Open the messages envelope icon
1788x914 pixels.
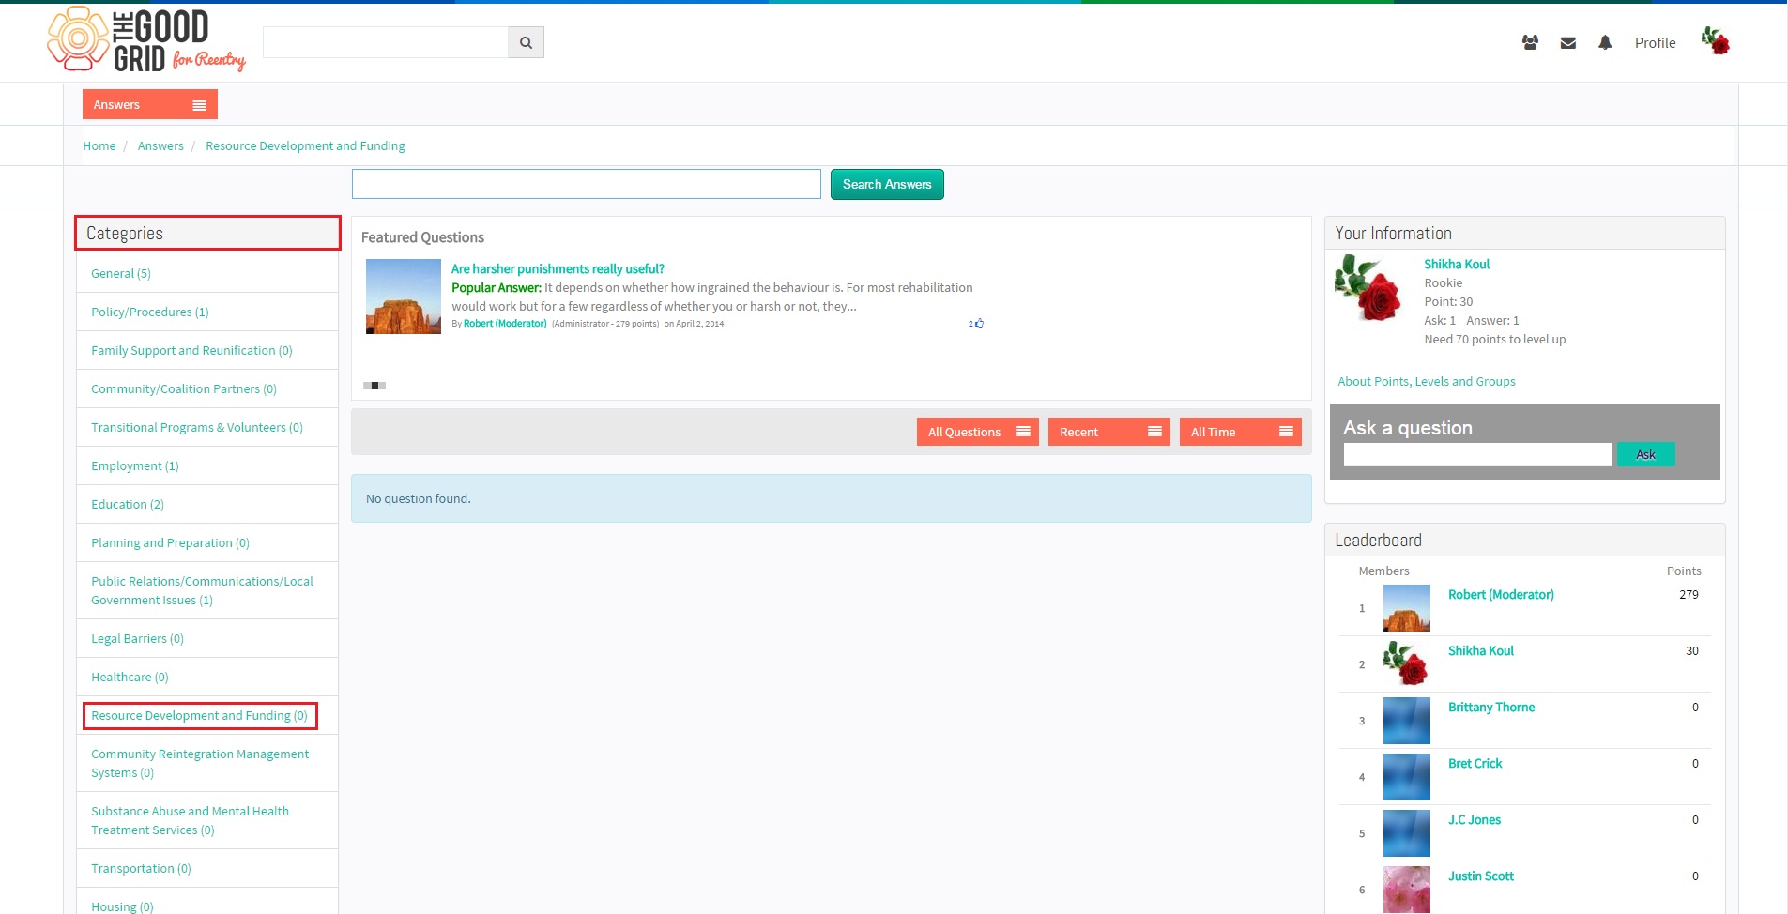tap(1567, 42)
